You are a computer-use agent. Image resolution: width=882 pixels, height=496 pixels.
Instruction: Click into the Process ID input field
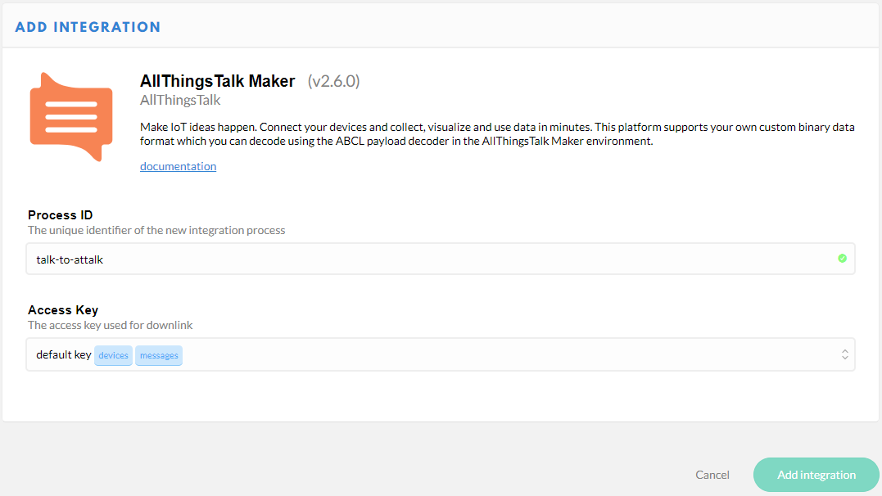[x=426, y=259]
